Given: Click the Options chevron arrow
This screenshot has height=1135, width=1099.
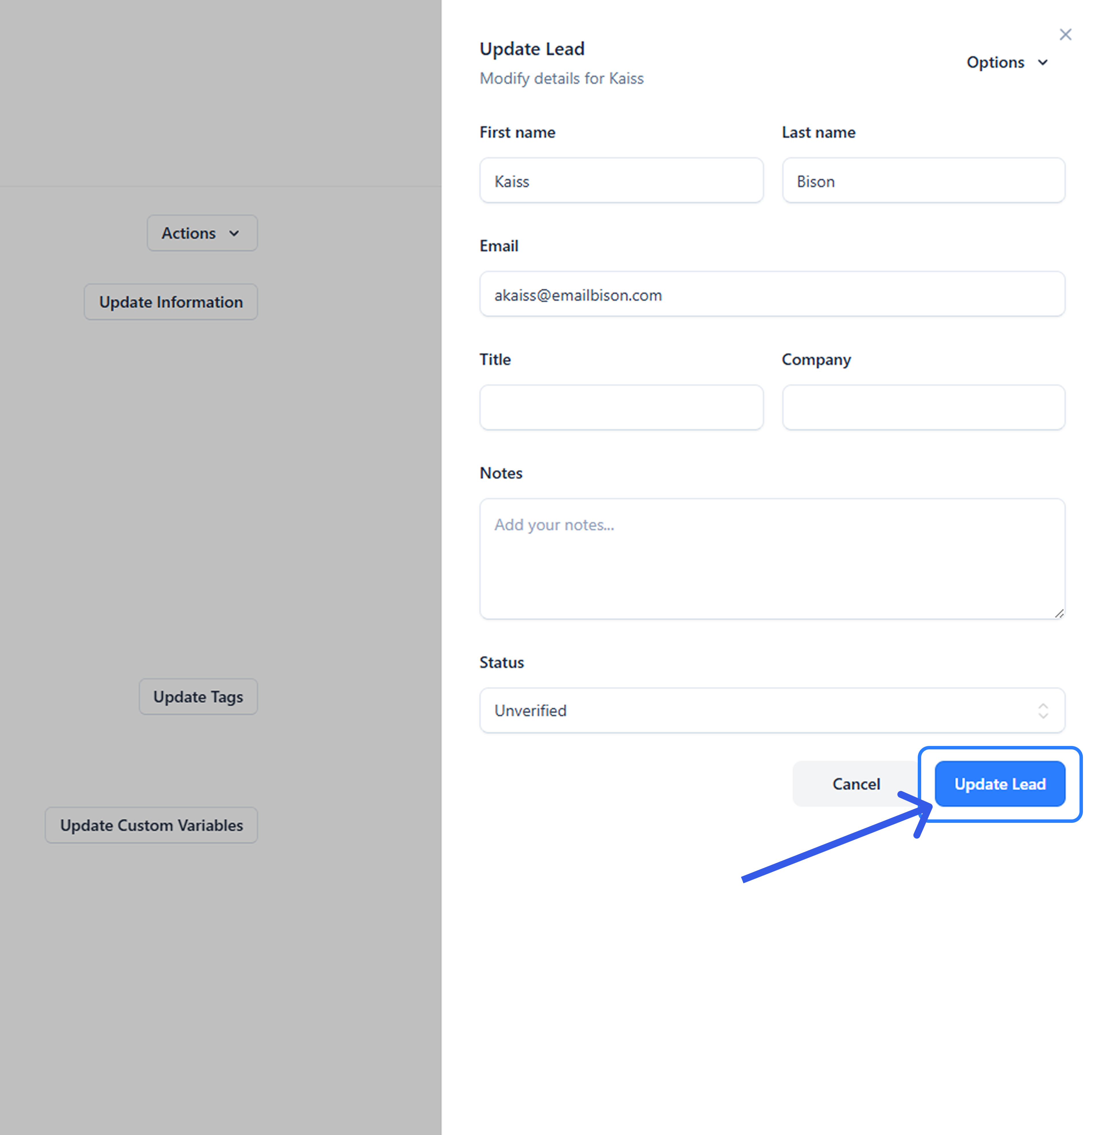Looking at the screenshot, I should pyautogui.click(x=1042, y=63).
